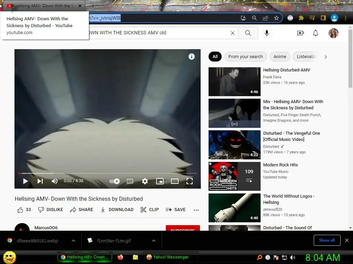Click DOWNLOAD under the video
The height and width of the screenshot is (264, 353).
coord(117,210)
